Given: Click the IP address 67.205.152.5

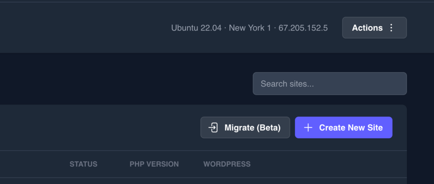Looking at the screenshot, I should 303,28.
